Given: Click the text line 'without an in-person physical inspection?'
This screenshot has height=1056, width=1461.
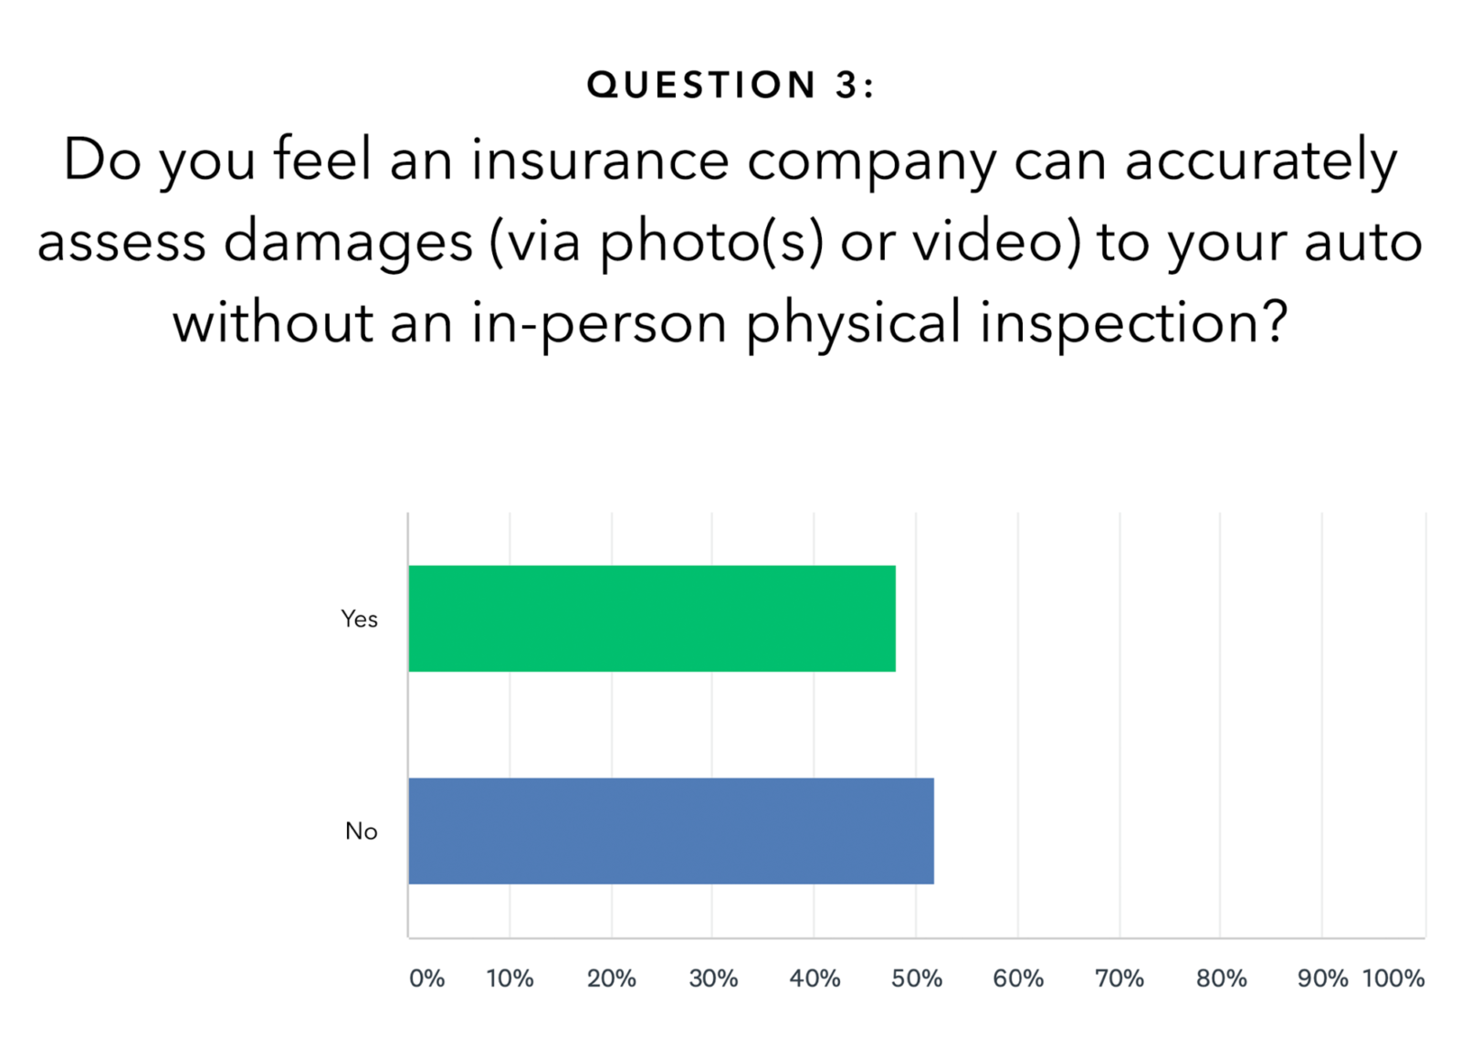Looking at the screenshot, I should (x=730, y=323).
